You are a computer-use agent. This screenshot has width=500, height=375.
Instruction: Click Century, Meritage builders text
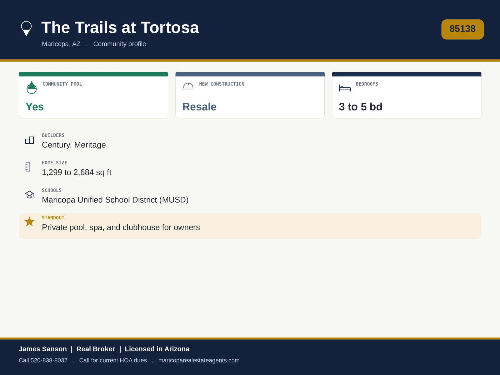coord(74,145)
